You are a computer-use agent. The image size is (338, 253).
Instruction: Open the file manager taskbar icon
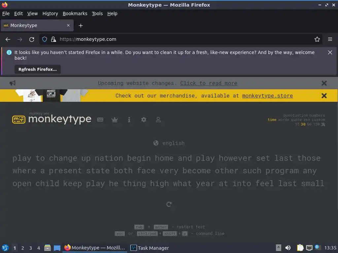48,248
